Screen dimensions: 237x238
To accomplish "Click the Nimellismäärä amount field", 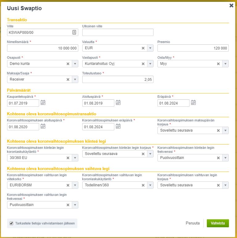I will 42,48.
